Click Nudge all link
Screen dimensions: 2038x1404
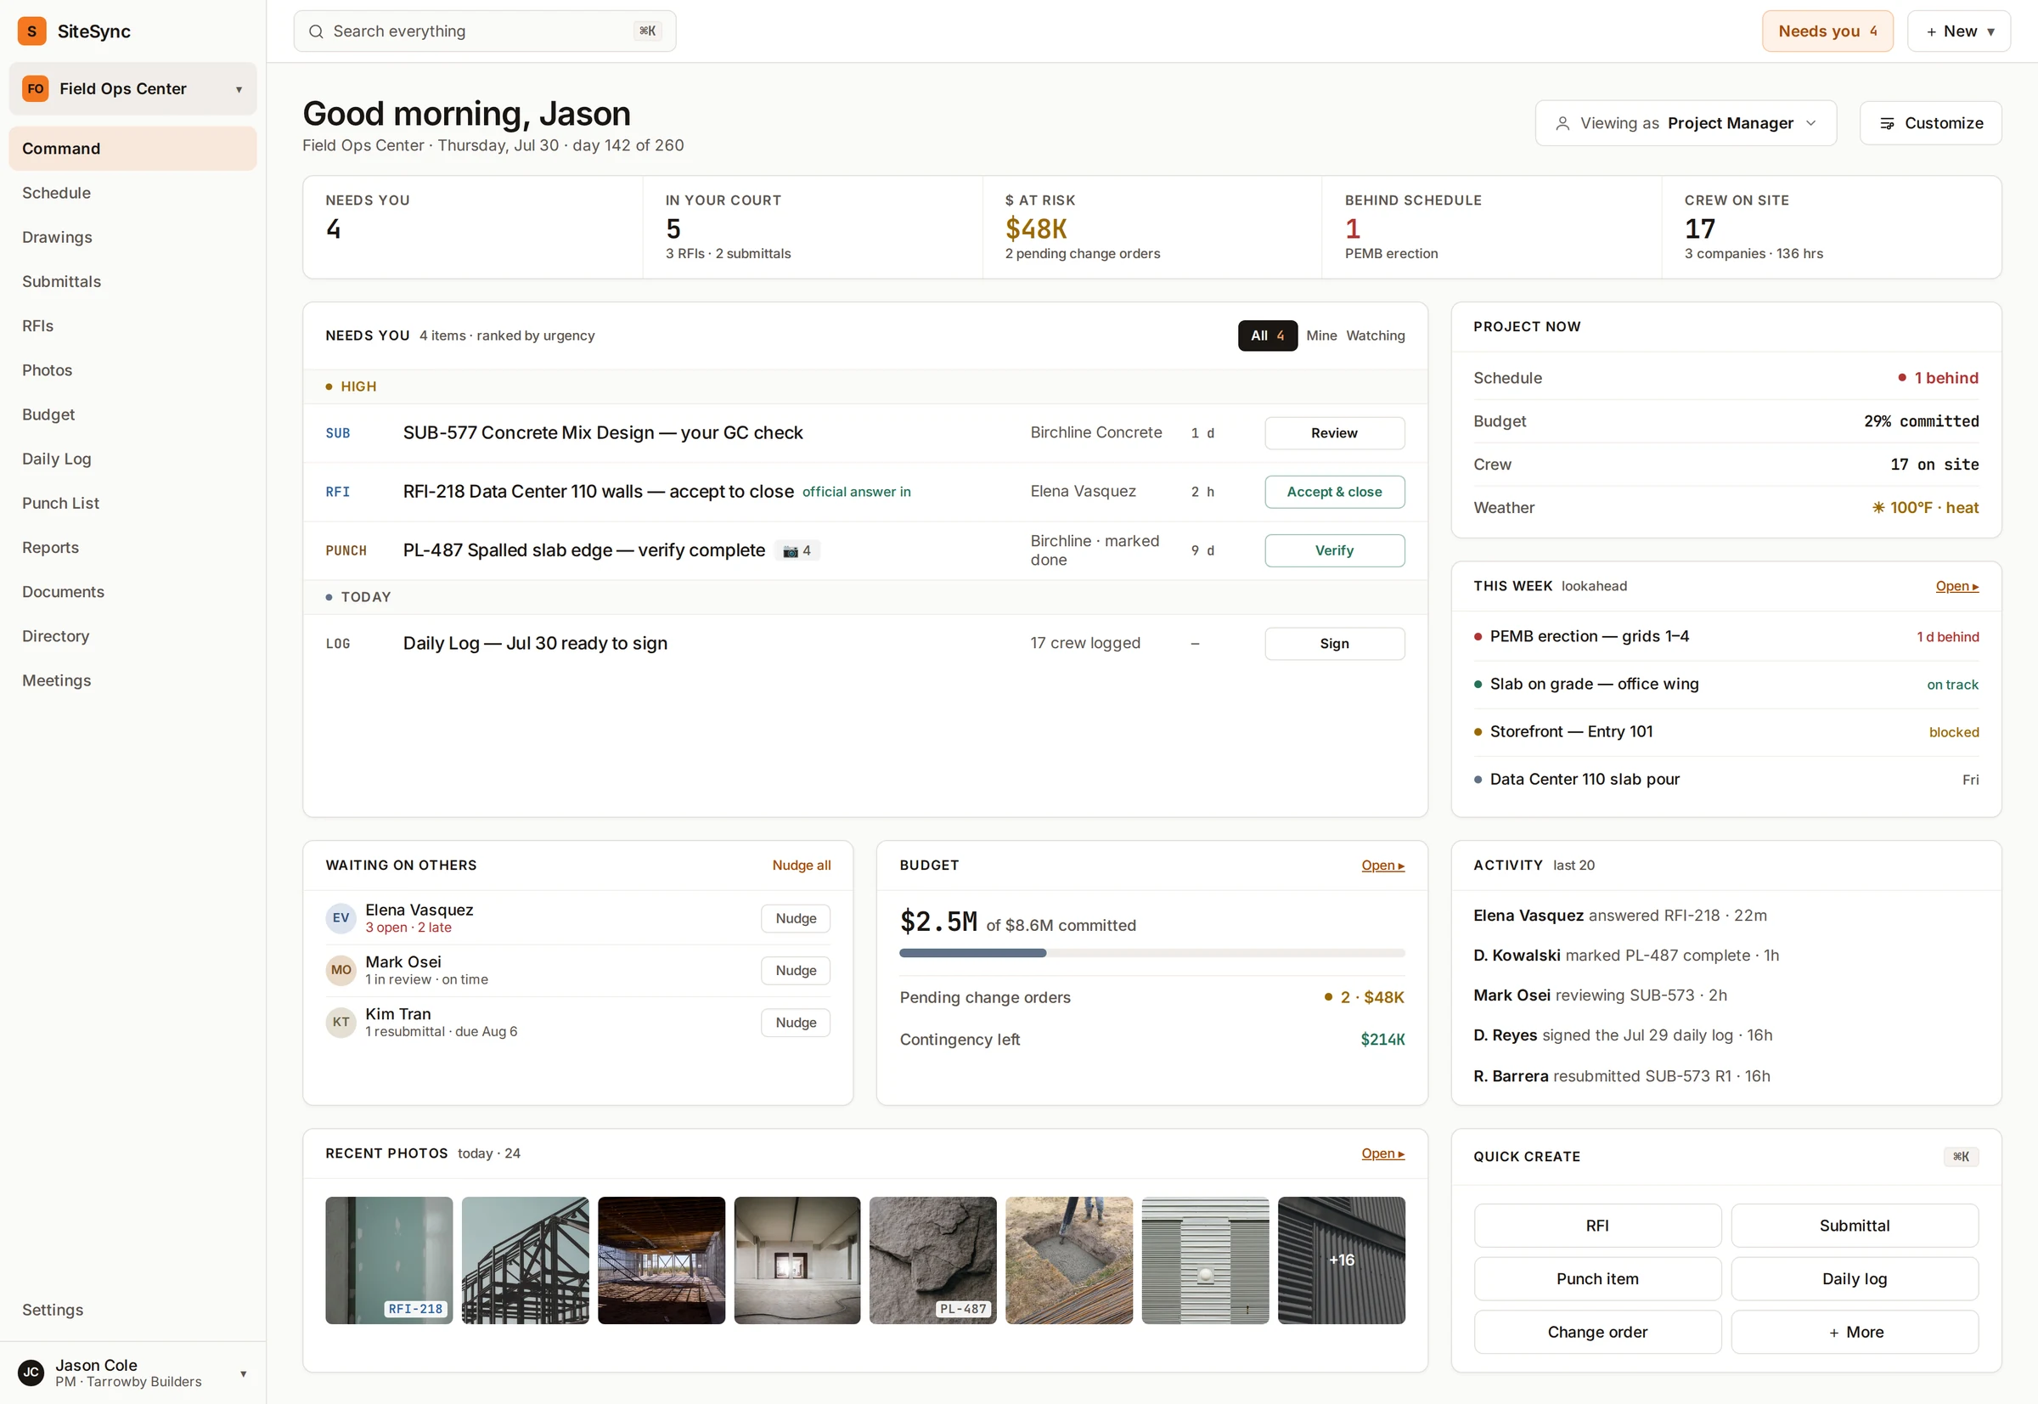tap(802, 866)
